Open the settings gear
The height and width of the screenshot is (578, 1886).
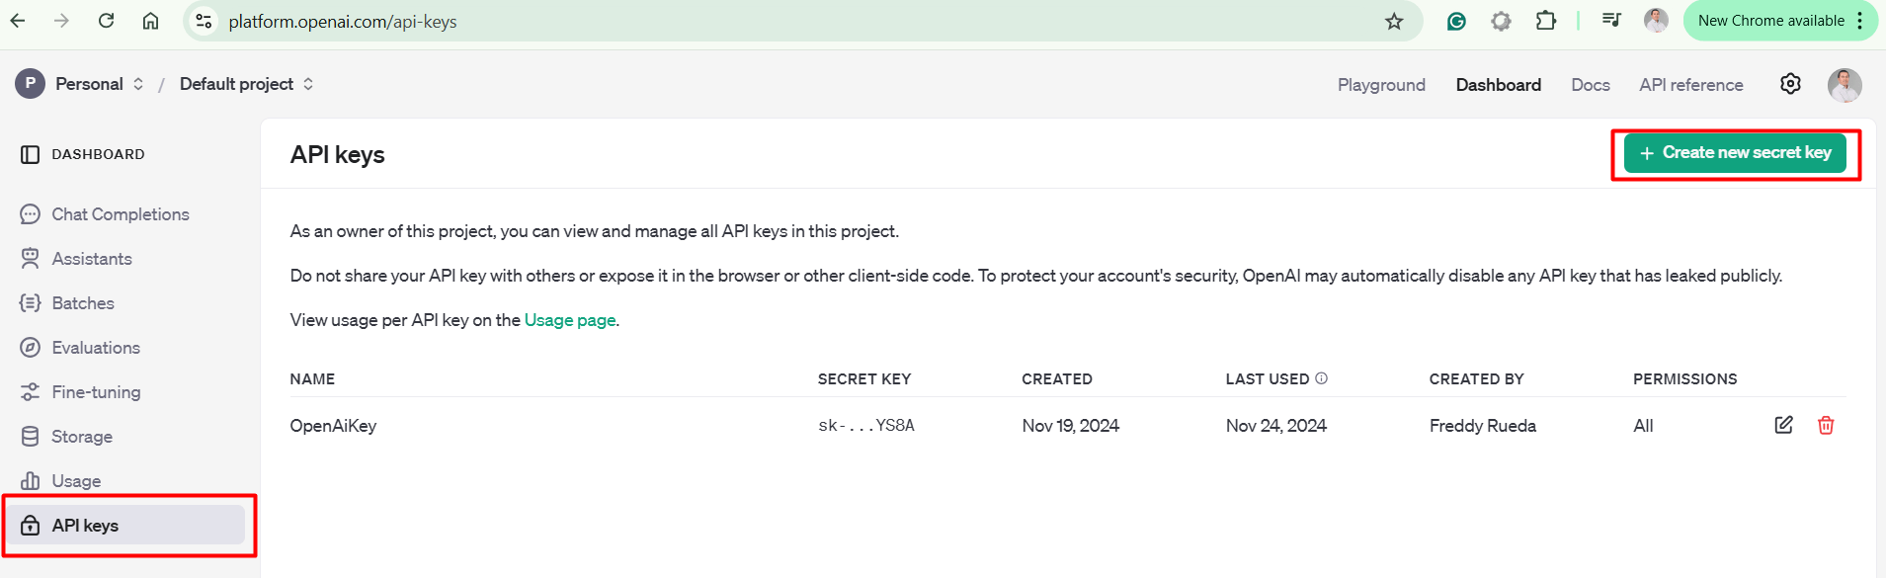(x=1790, y=84)
